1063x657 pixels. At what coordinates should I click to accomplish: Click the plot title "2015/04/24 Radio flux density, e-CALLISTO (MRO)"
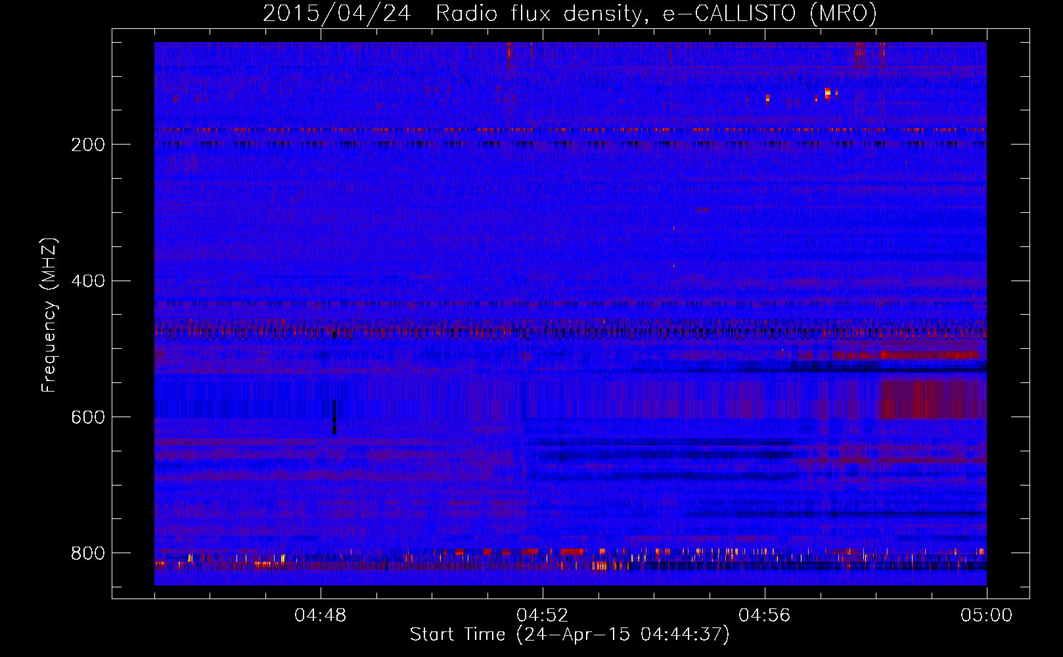pyautogui.click(x=570, y=13)
